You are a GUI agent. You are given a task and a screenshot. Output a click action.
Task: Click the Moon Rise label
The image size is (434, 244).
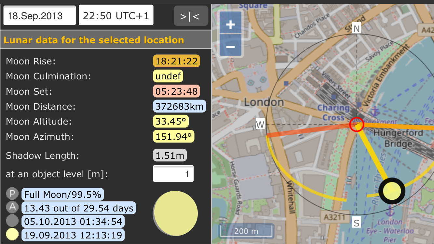(31, 61)
